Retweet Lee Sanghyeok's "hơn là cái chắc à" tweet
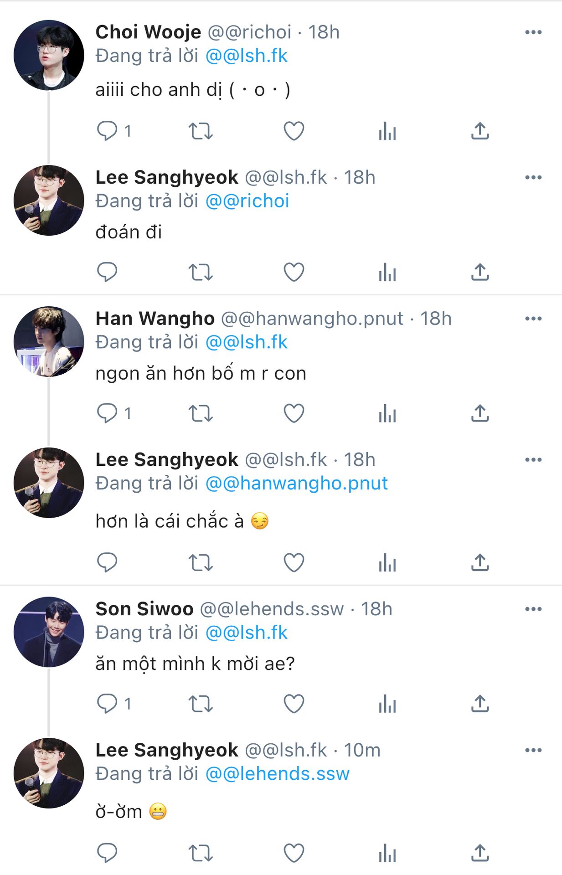The height and width of the screenshot is (875, 562). coord(201,562)
